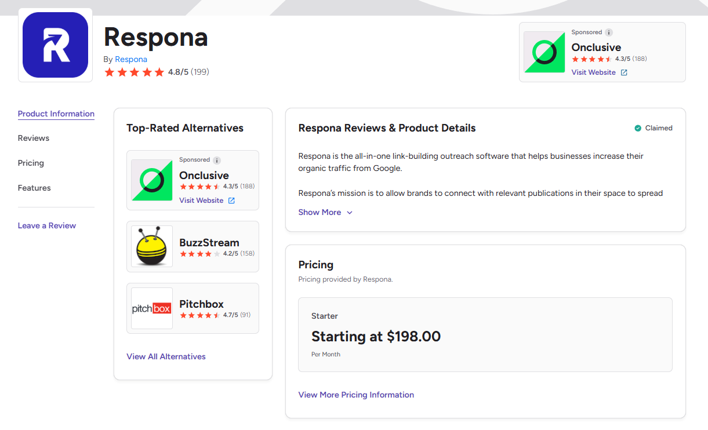Screen dimensions: 708x430
Task: Click the Pitchbox logo in alternatives list
Action: tap(151, 308)
